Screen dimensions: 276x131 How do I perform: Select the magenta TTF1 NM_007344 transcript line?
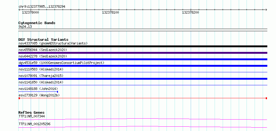click(143, 119)
